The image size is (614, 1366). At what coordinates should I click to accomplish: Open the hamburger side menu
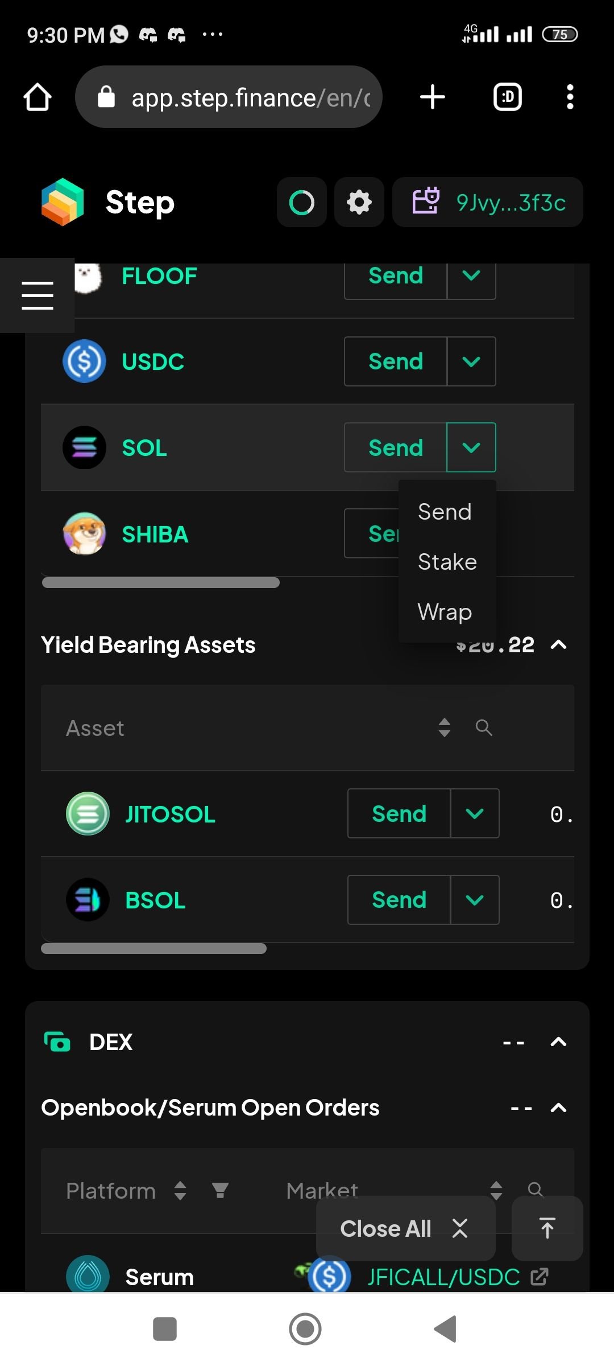click(x=38, y=295)
